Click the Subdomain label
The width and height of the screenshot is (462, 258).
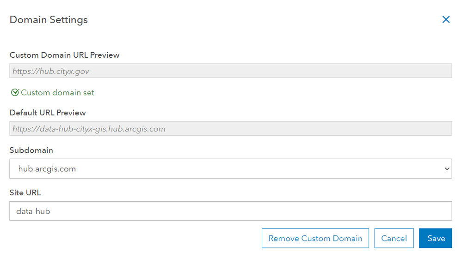[x=31, y=150]
